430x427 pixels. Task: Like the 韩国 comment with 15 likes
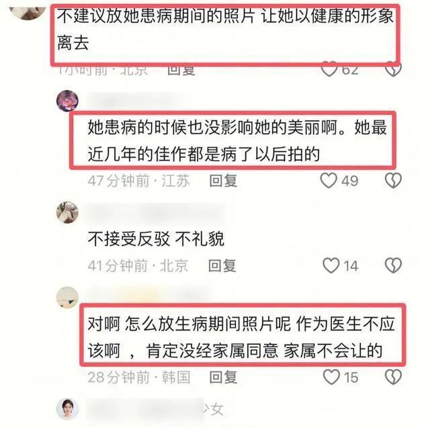click(331, 377)
